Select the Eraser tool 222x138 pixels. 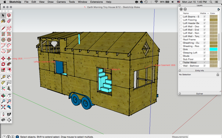coord(9,21)
